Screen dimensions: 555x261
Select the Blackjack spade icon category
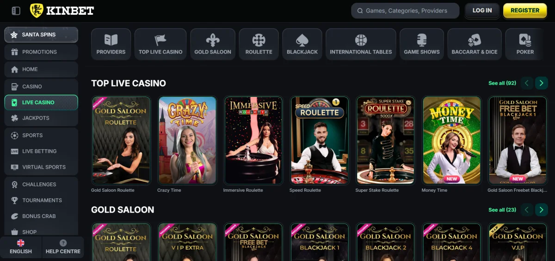click(302, 40)
